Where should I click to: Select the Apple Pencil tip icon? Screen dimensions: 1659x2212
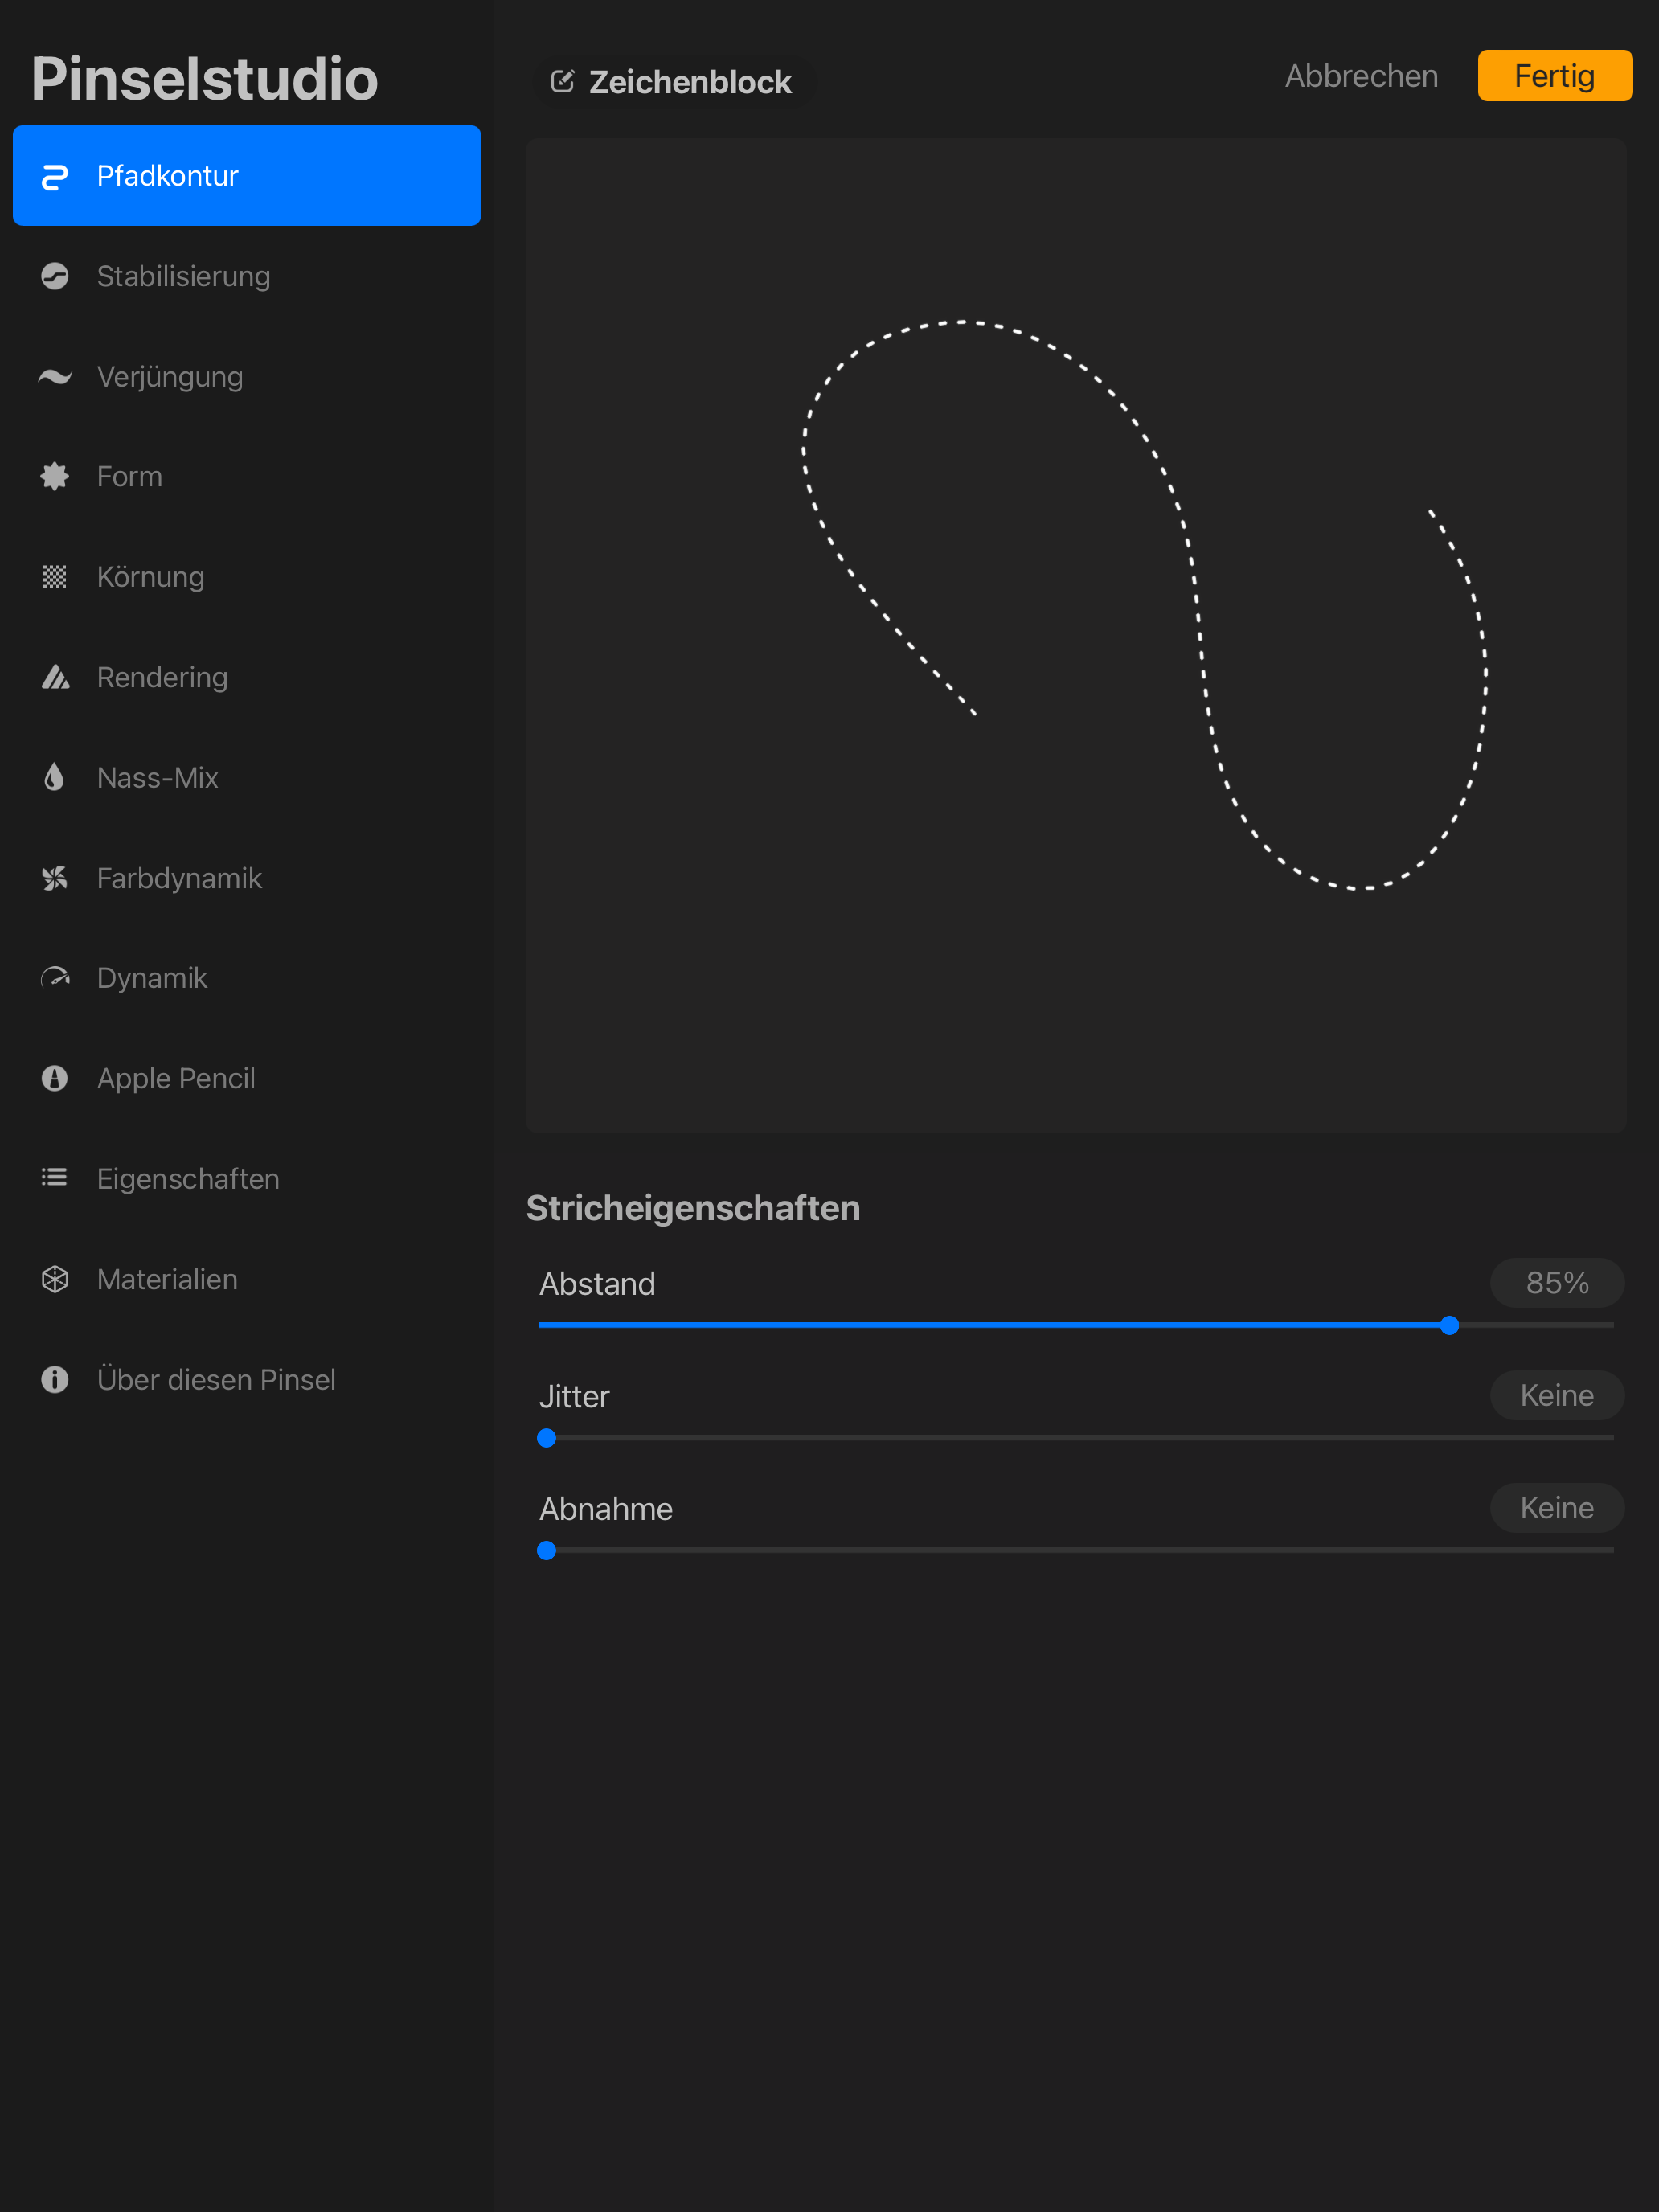[x=55, y=1078]
